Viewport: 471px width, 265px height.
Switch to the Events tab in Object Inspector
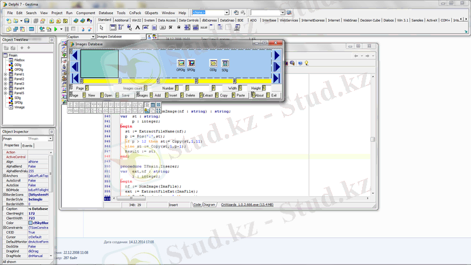28,145
